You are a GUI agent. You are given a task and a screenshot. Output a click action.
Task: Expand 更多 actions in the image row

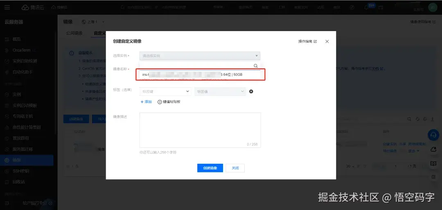(x=414, y=151)
